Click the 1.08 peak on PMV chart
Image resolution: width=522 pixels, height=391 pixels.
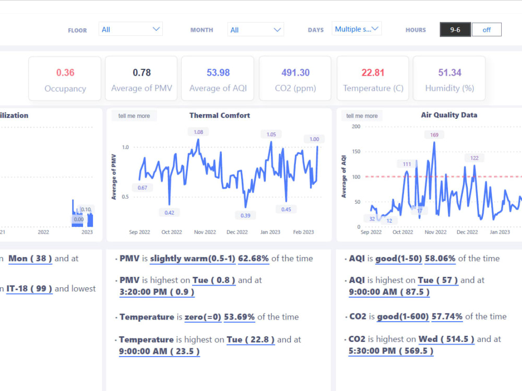click(198, 132)
